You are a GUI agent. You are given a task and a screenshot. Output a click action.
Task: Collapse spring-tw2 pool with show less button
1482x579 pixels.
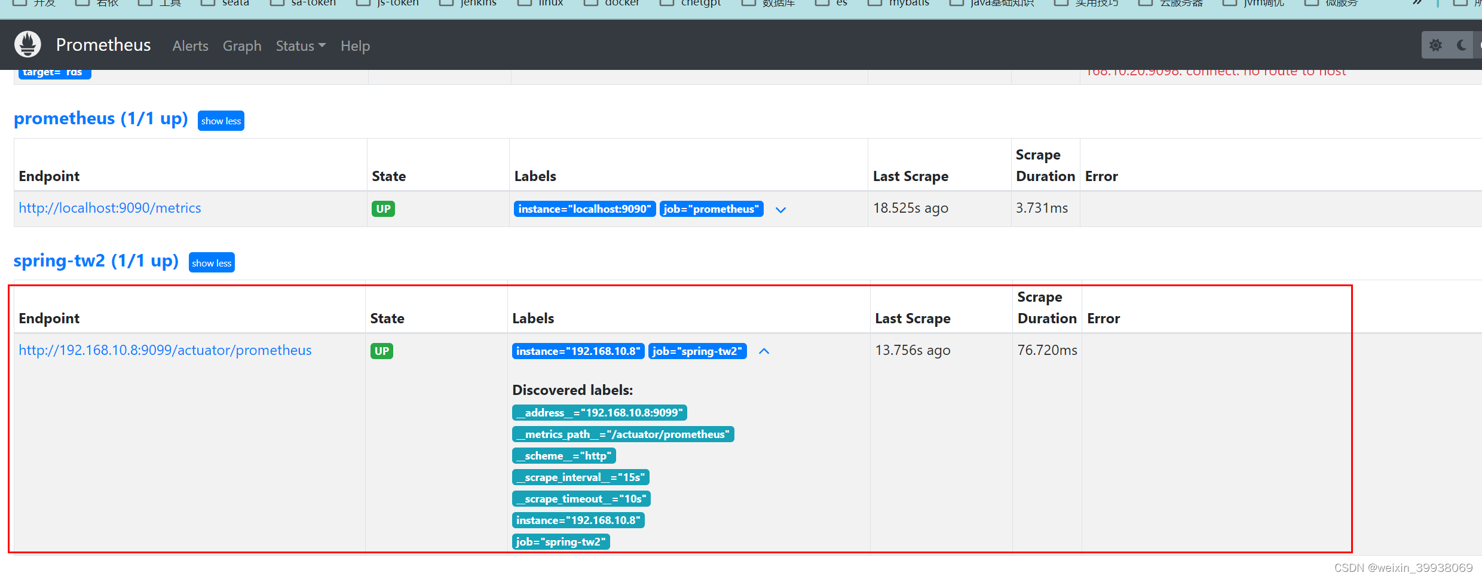(212, 263)
